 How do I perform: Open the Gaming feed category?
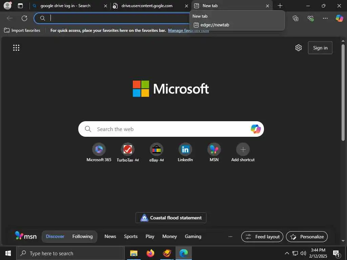(193, 236)
